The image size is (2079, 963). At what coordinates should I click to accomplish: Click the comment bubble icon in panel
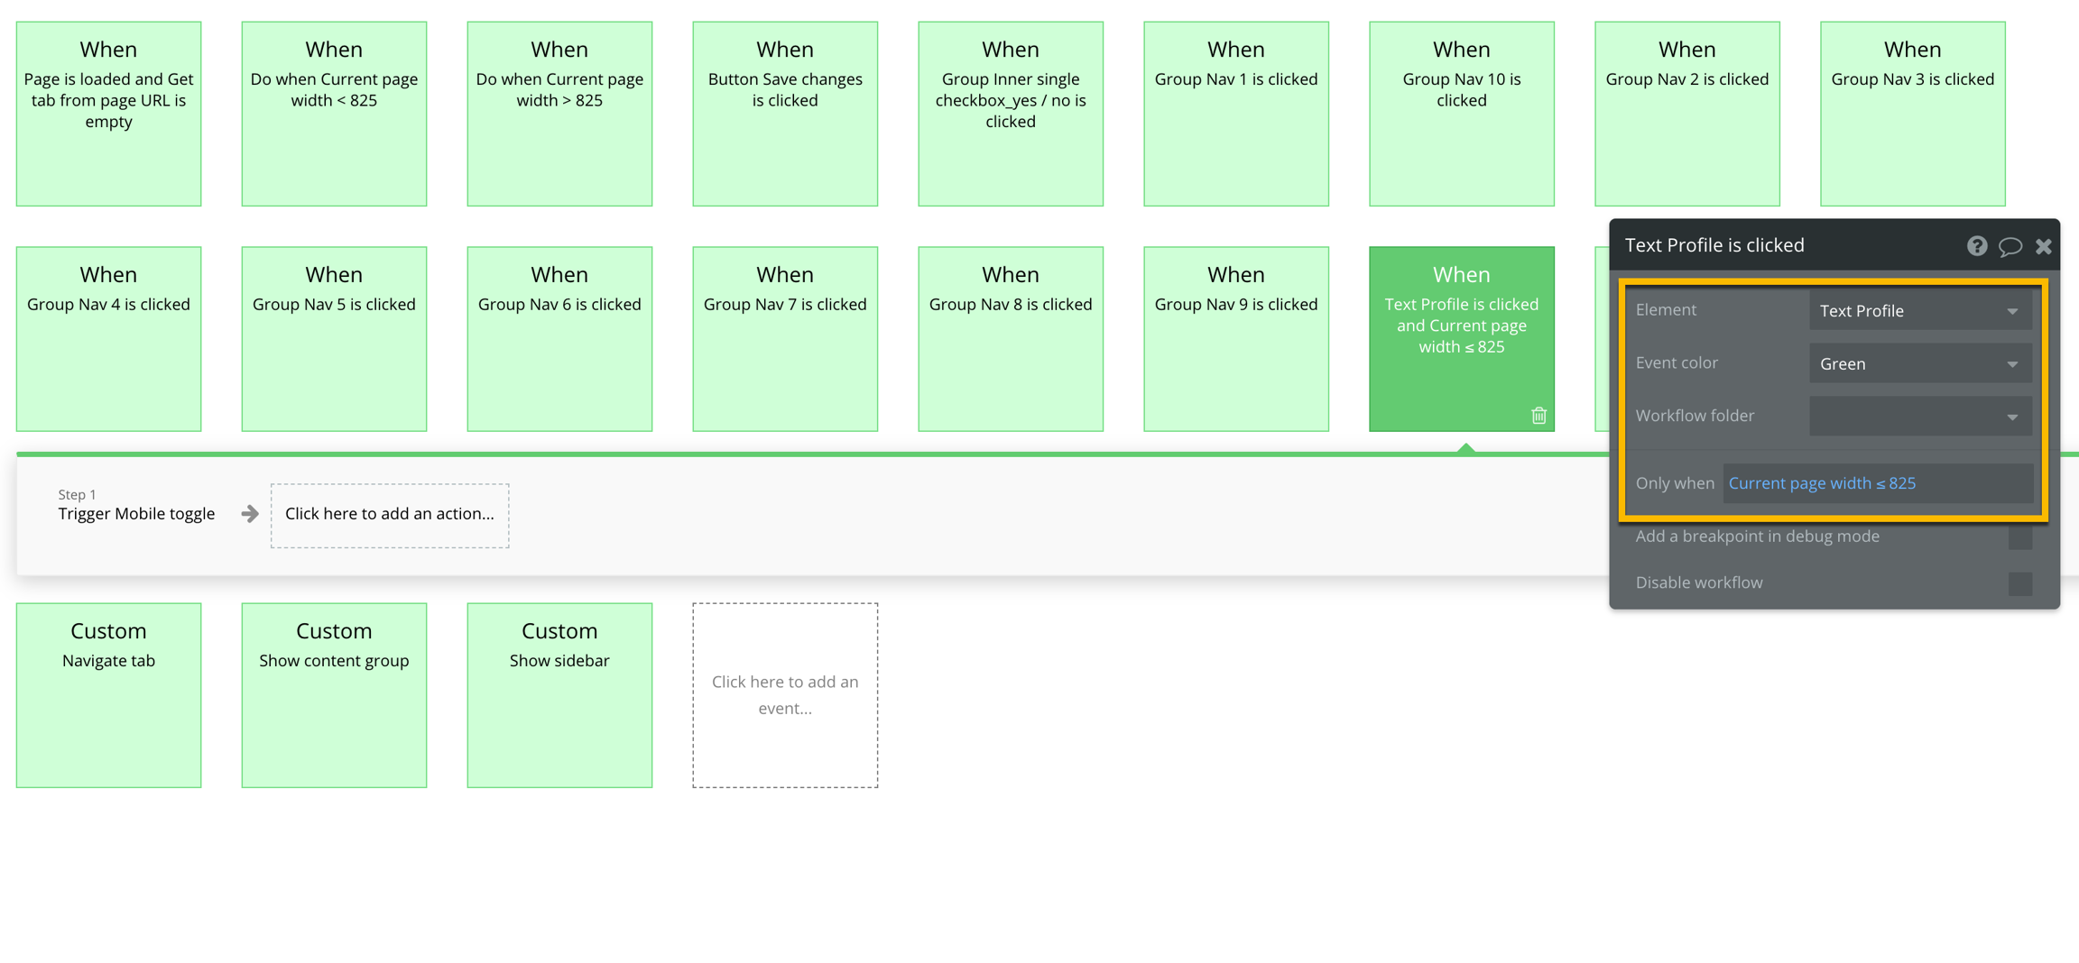click(2010, 246)
